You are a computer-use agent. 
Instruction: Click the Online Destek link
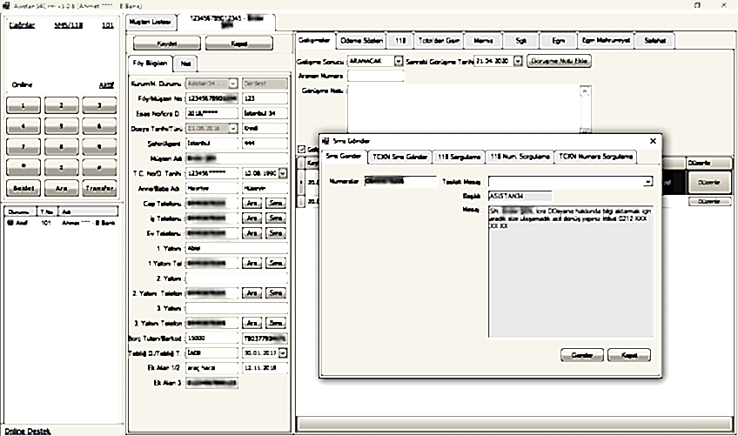point(26,431)
